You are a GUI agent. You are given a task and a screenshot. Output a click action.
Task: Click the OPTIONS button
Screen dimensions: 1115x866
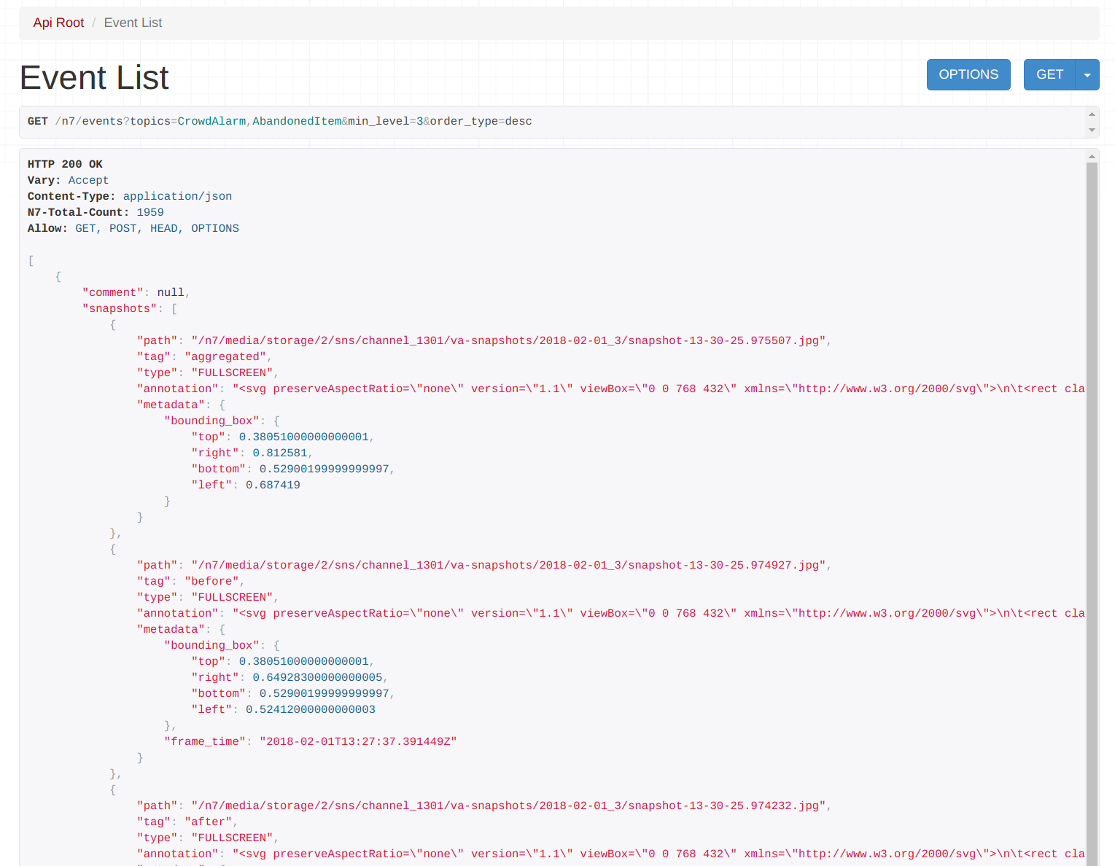(968, 74)
